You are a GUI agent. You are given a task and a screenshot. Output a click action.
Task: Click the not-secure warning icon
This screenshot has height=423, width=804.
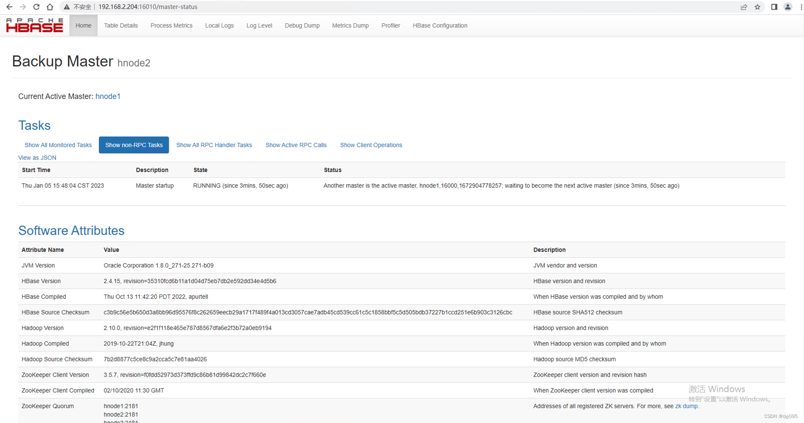67,7
